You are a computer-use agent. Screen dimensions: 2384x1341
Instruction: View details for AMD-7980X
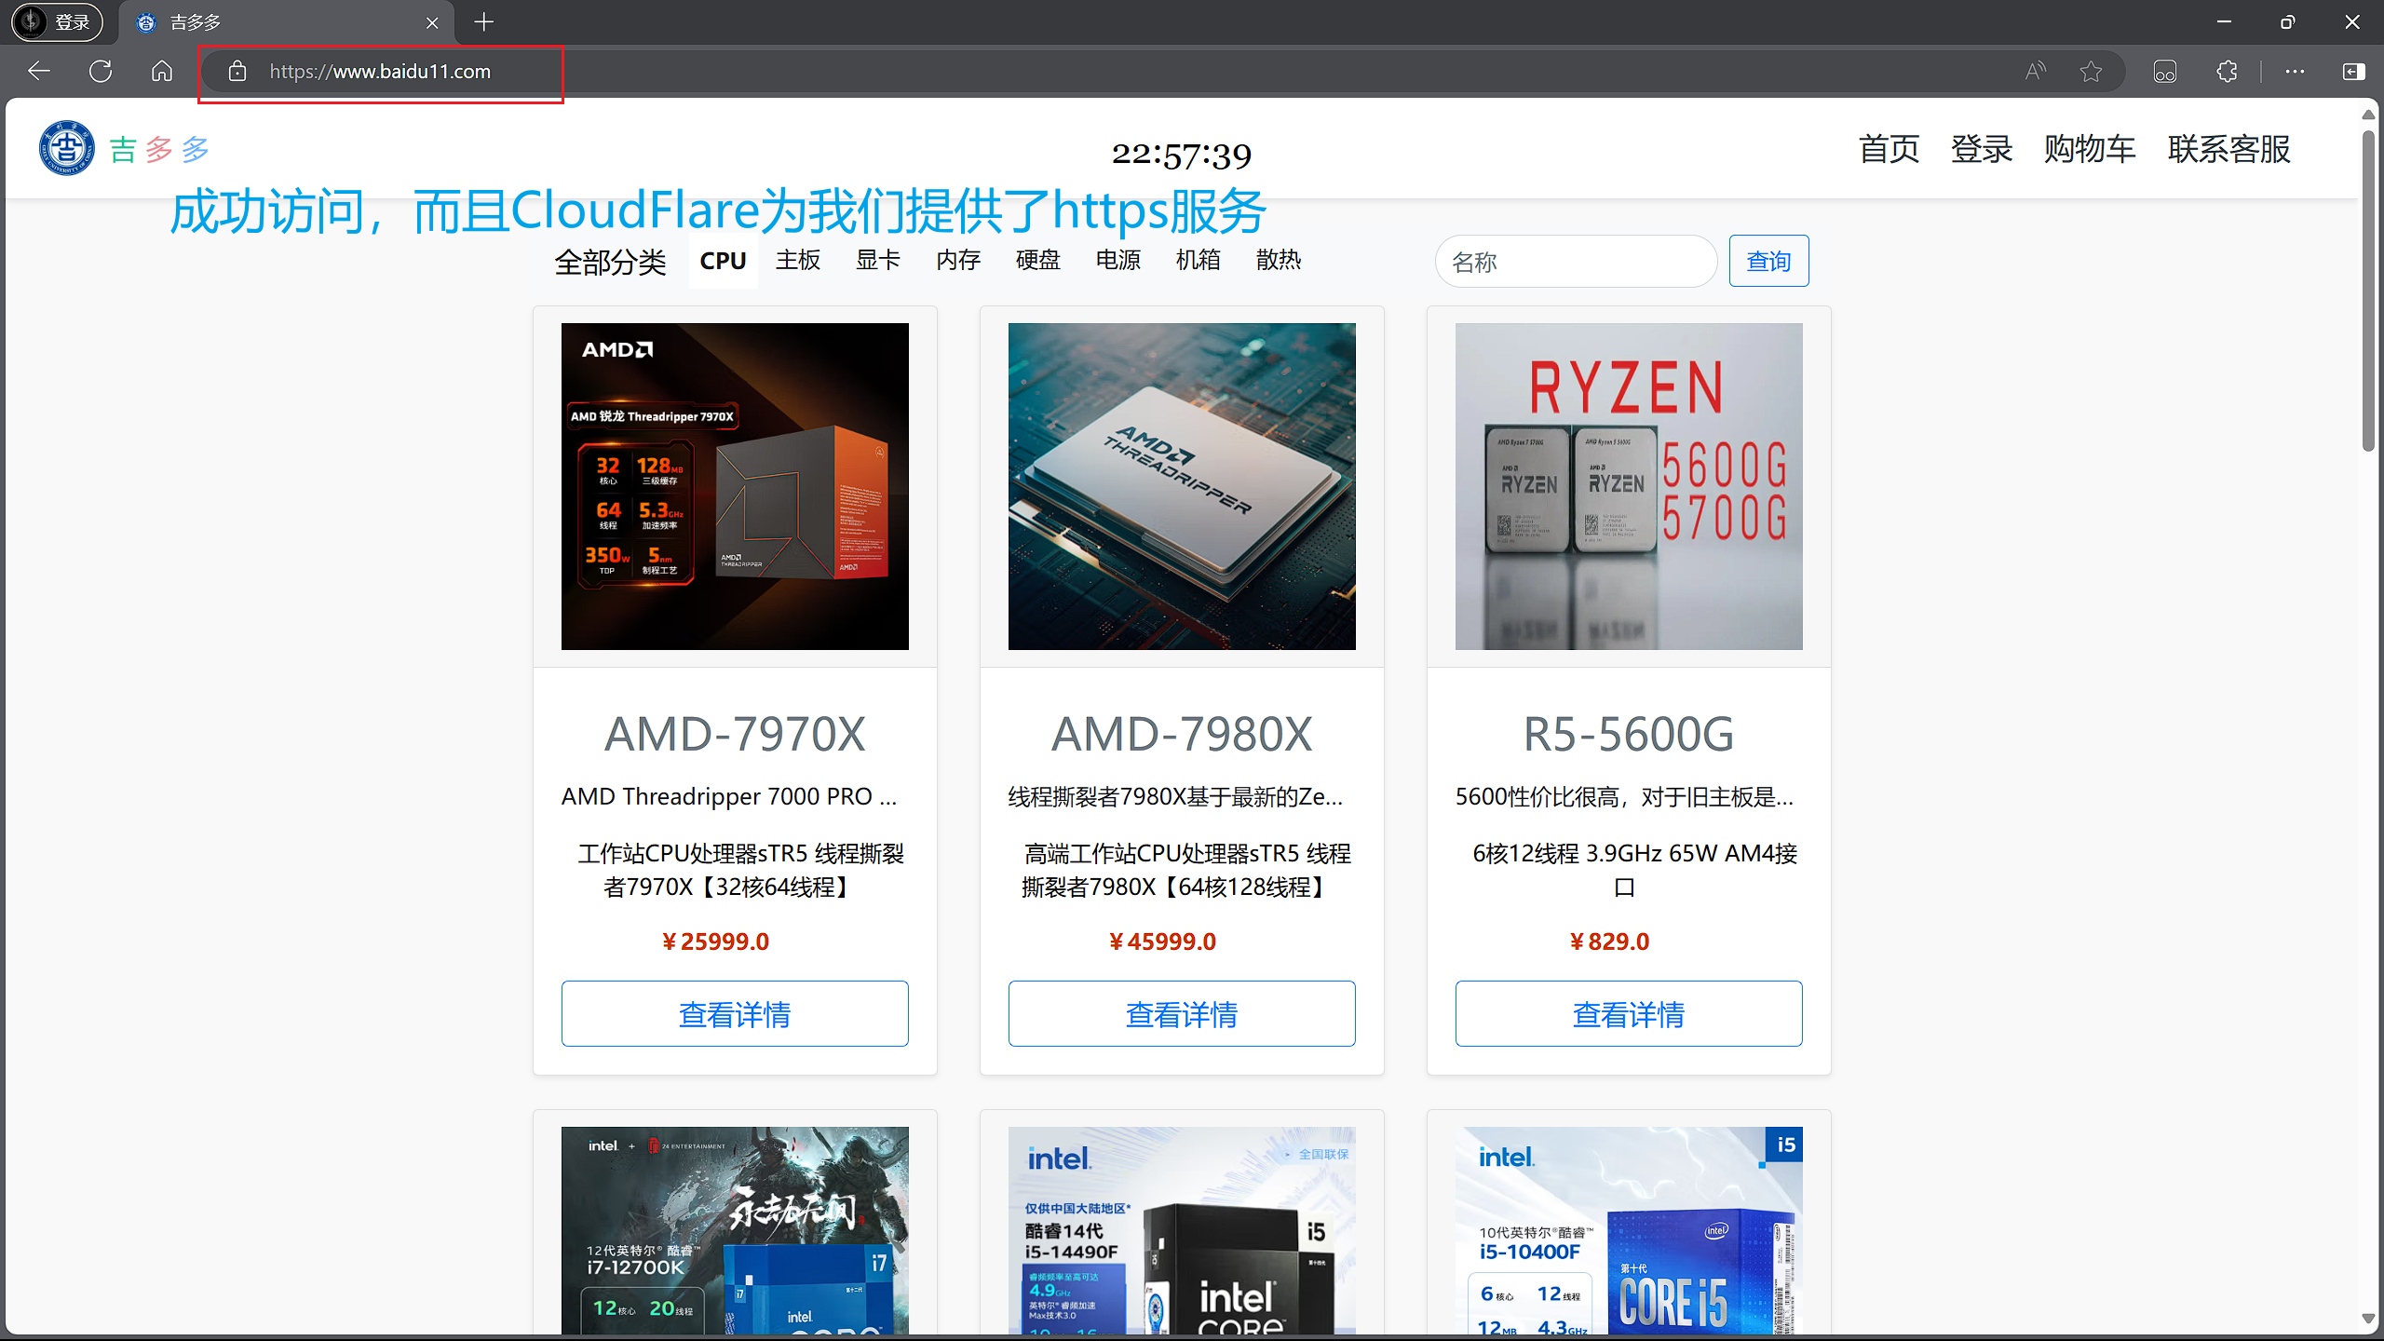pos(1181,1013)
